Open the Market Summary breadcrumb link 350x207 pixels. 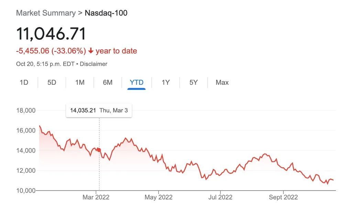click(46, 13)
